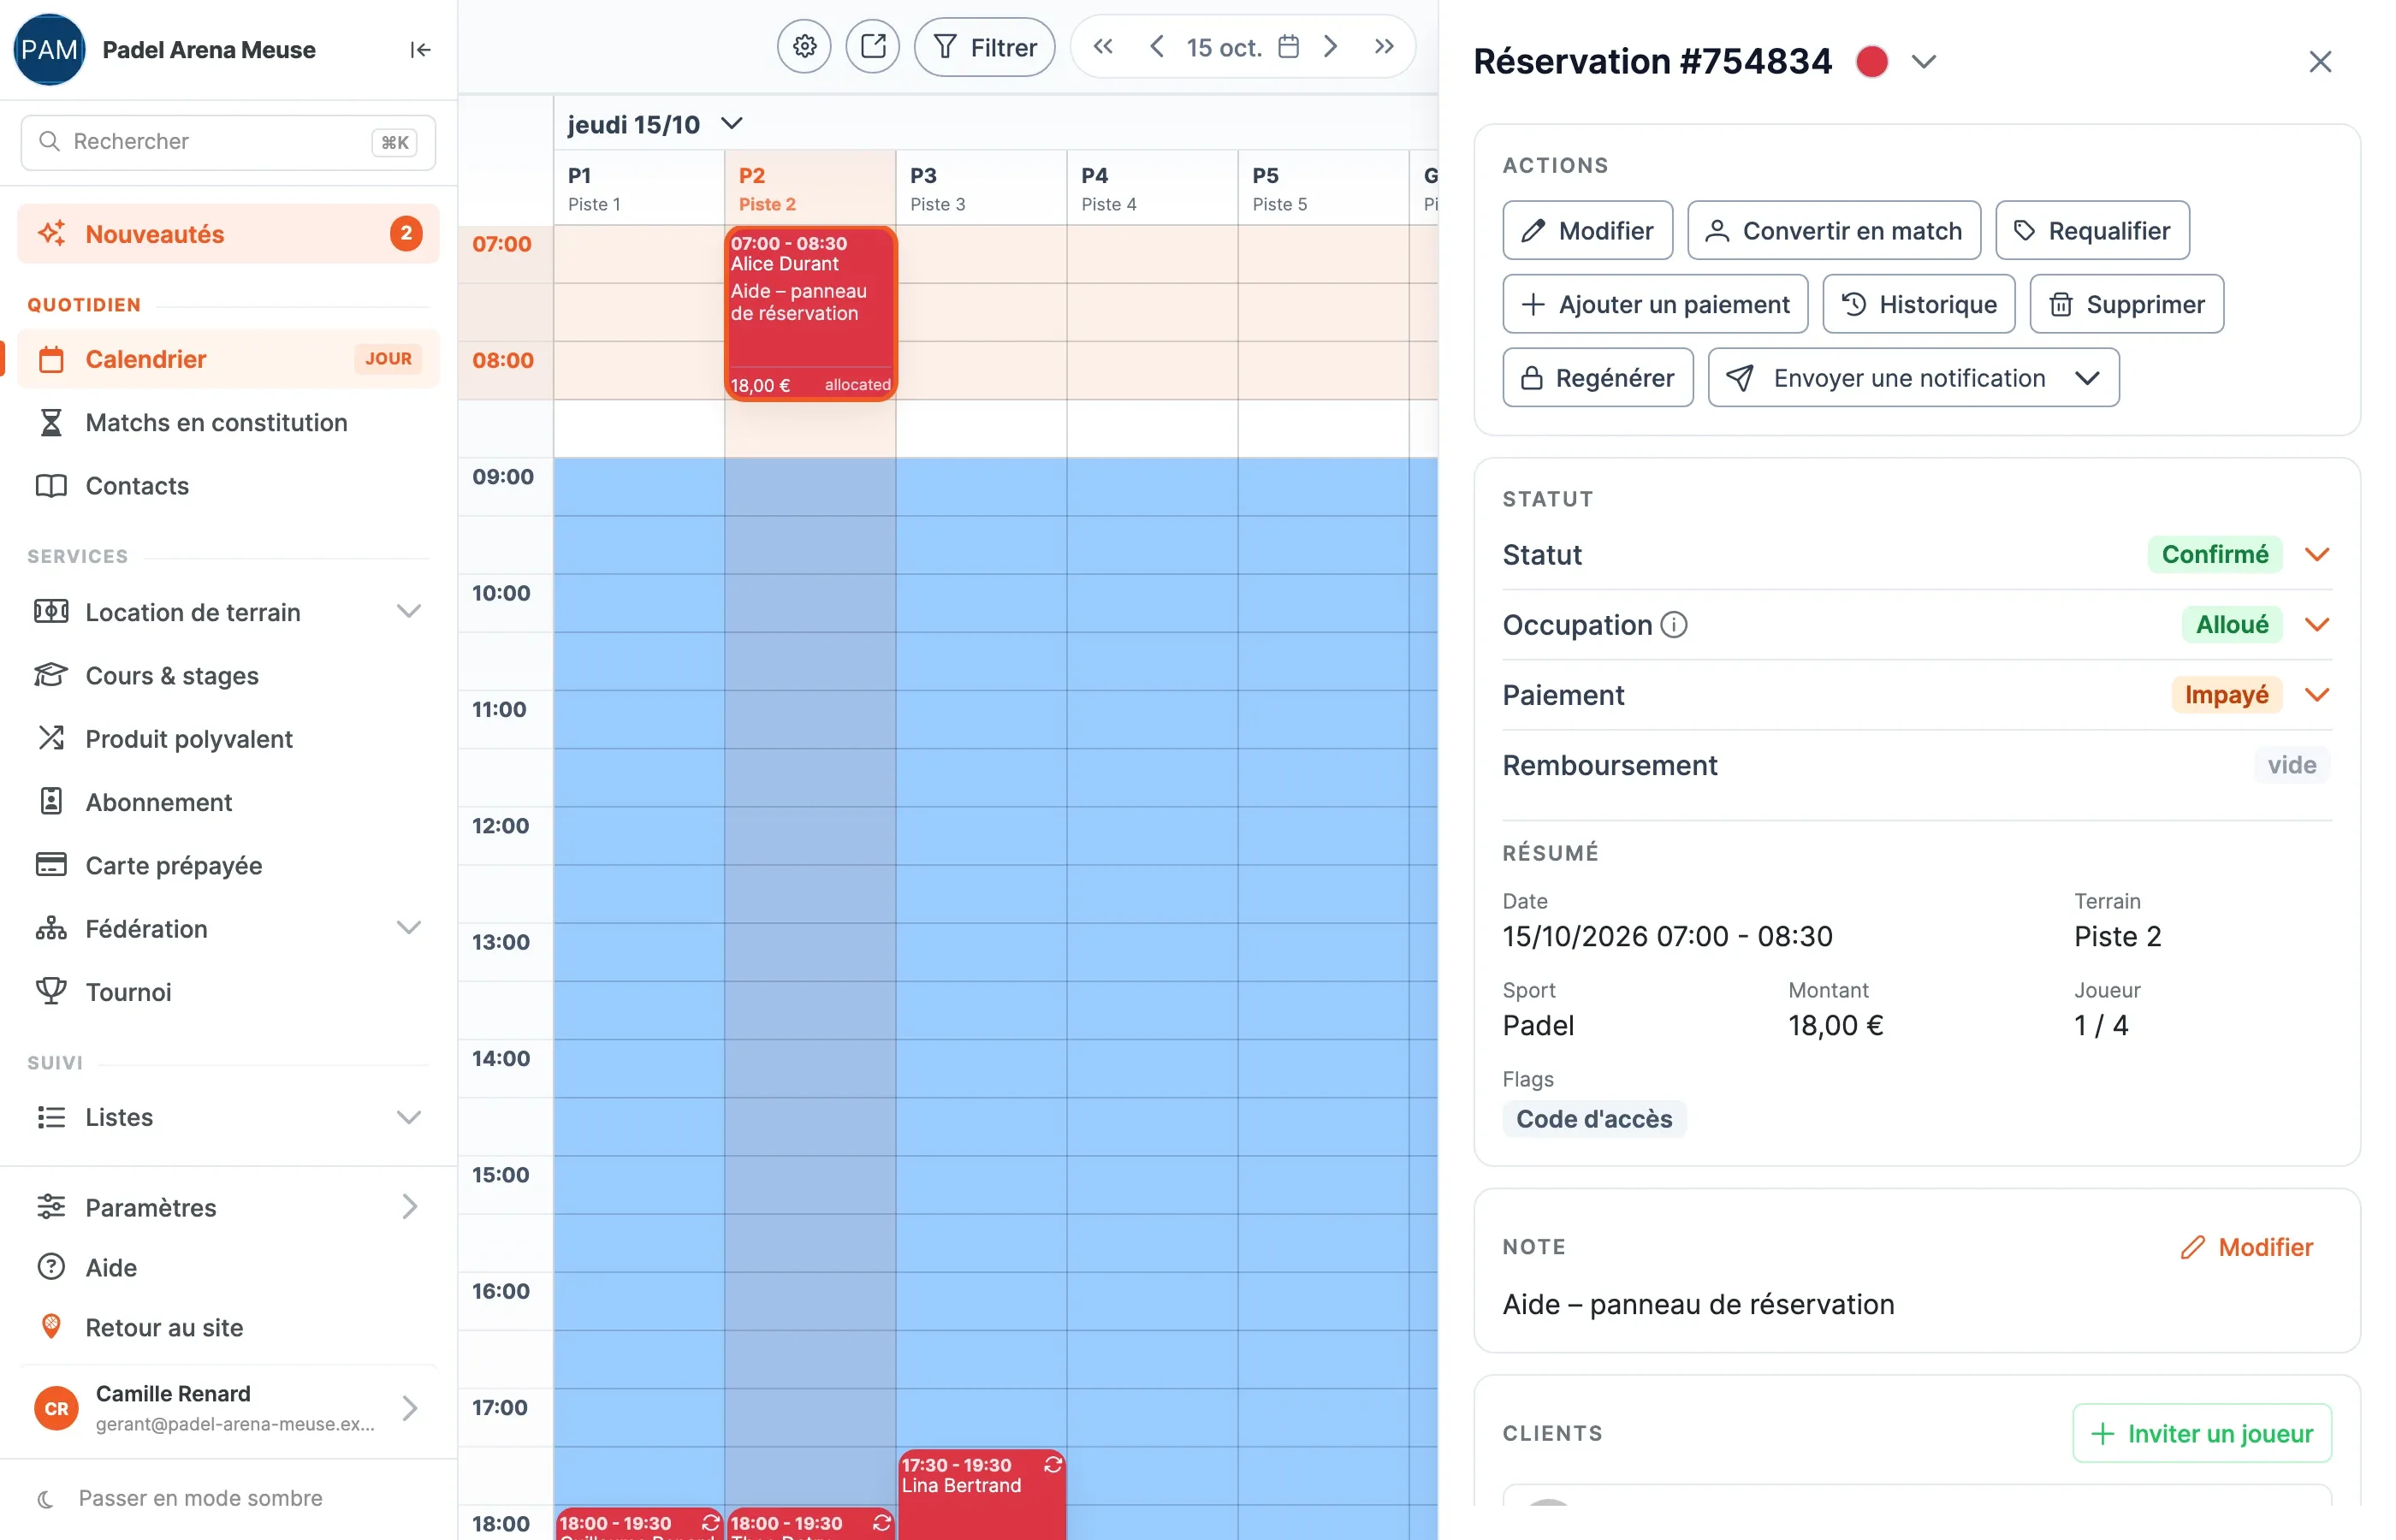
Task: Close the Réservation #754834 panel
Action: click(x=2320, y=62)
